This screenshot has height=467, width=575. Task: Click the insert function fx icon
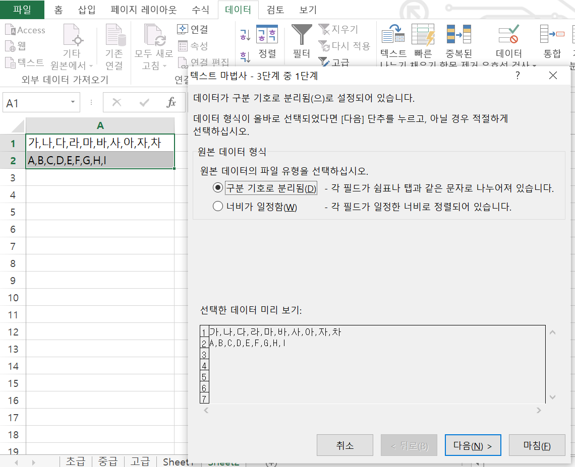(171, 103)
